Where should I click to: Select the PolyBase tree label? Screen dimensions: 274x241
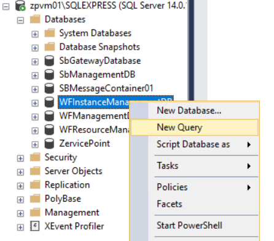point(63,199)
